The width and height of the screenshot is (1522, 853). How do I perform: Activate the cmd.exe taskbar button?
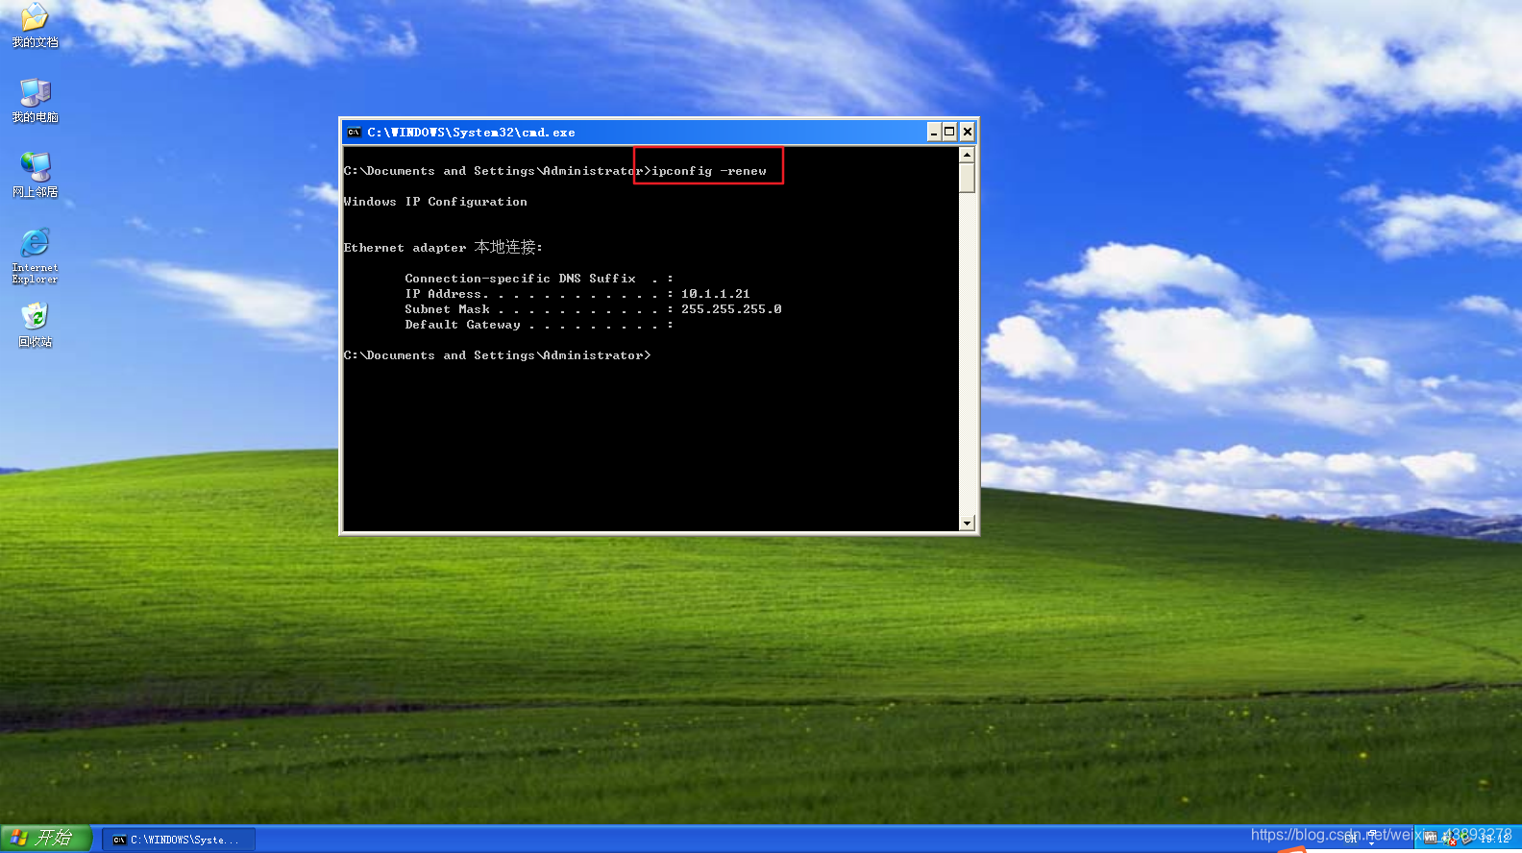click(179, 840)
